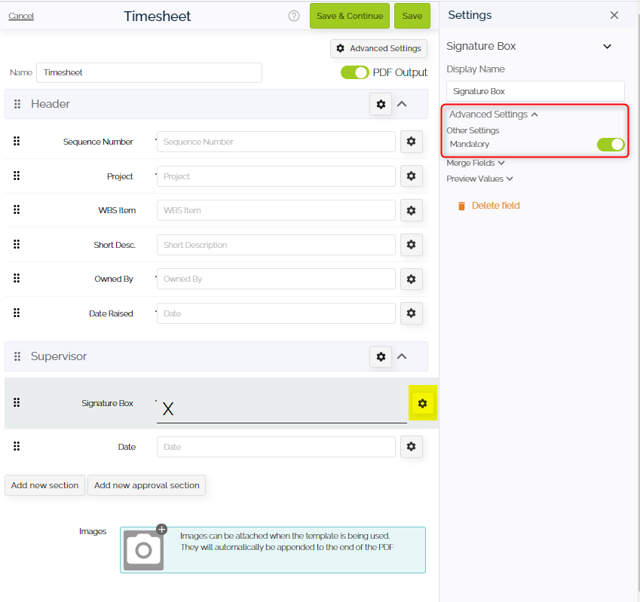This screenshot has height=602, width=640.
Task: Click the Short Description input box
Action: click(x=276, y=245)
